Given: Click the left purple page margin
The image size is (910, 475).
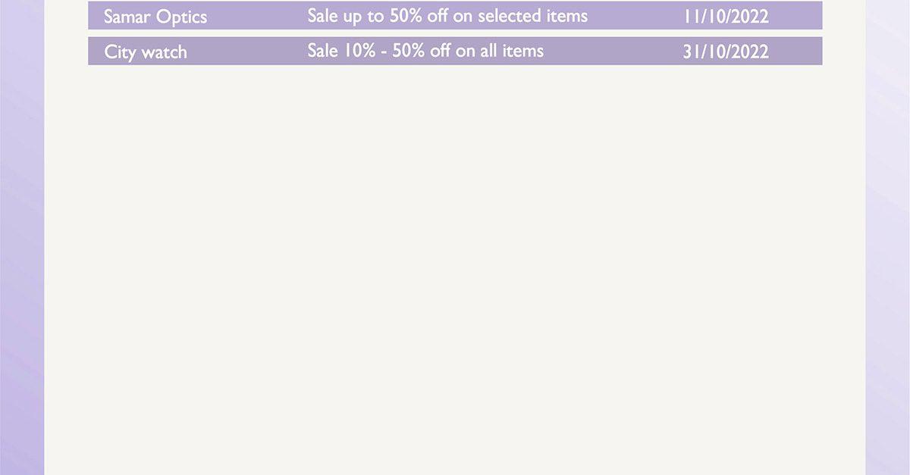Looking at the screenshot, I should (22, 237).
